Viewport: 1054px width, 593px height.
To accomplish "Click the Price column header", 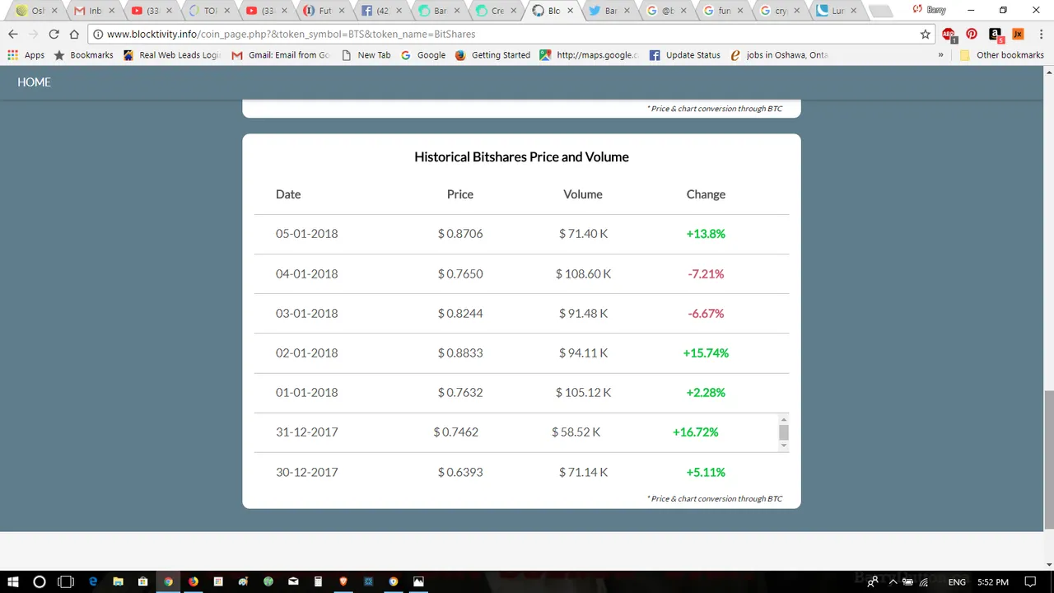I will tap(460, 194).
